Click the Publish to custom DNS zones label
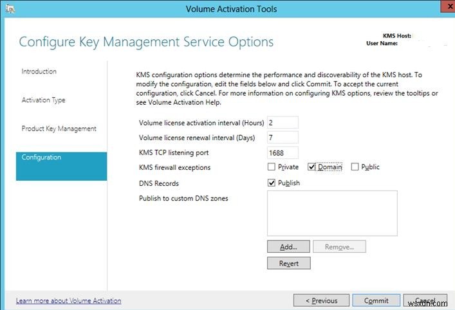455x310 pixels. 183,198
